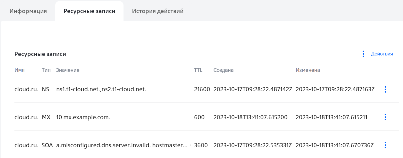Click the TTL column header

pyautogui.click(x=198, y=70)
